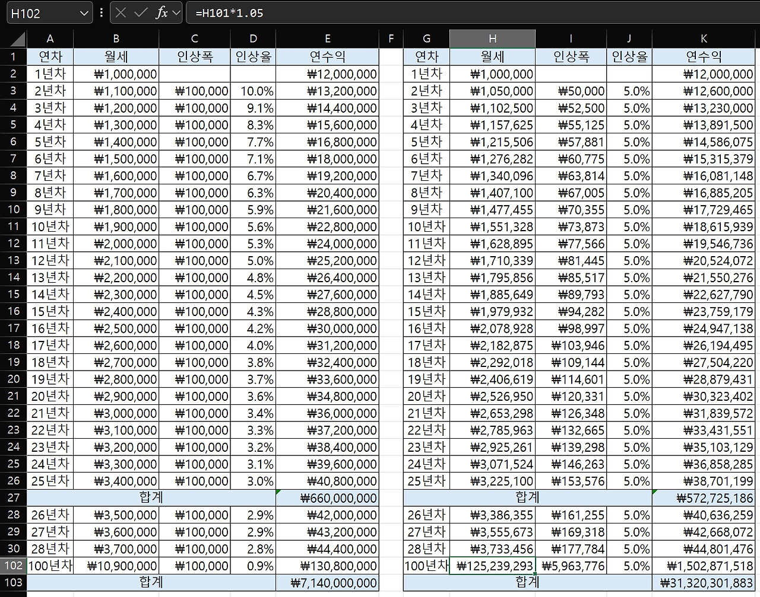Select the 0.9% rate cell
Viewport: 760px width, 597px height.
253,566
